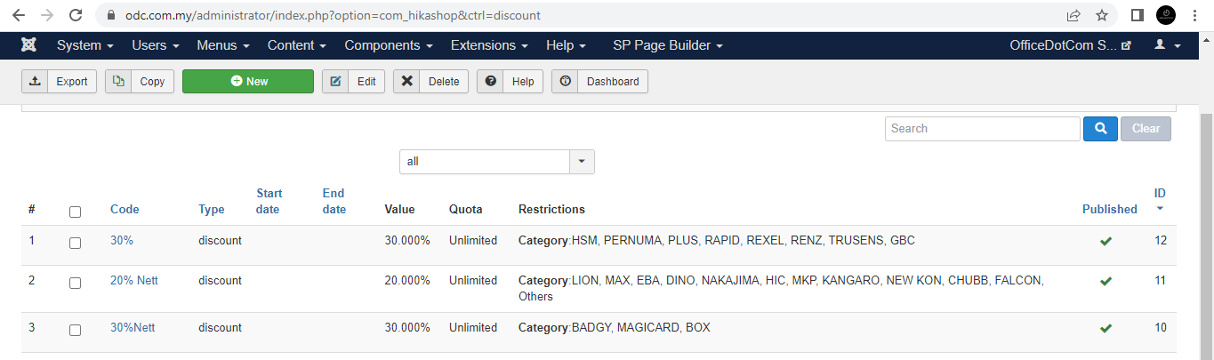1214x360 pixels.
Task: Open the Chrome three-dot menu
Action: click(1196, 15)
